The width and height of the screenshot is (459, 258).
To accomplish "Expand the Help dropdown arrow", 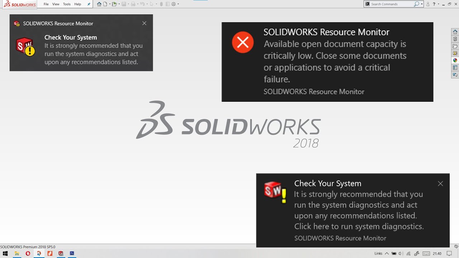I will [x=439, y=4].
